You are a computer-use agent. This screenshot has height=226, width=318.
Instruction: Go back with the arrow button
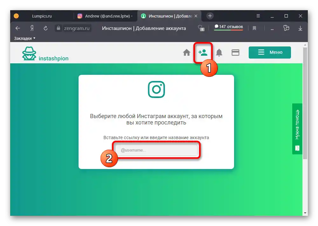(18, 28)
